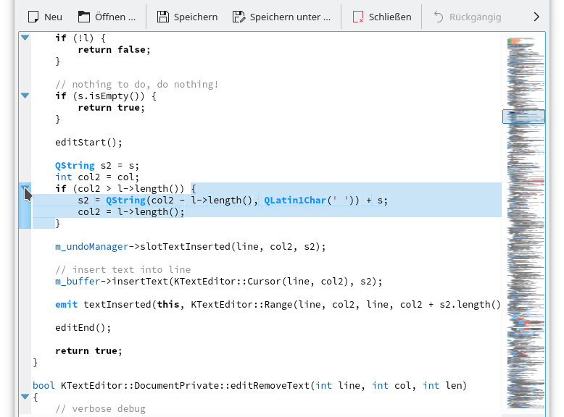This screenshot has width=564, height=417.
Task: Click the Neu new document icon
Action: (32, 17)
